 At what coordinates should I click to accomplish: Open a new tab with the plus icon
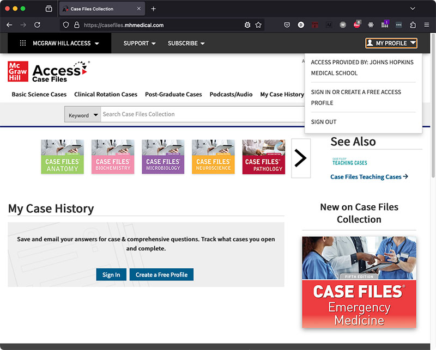point(153,9)
